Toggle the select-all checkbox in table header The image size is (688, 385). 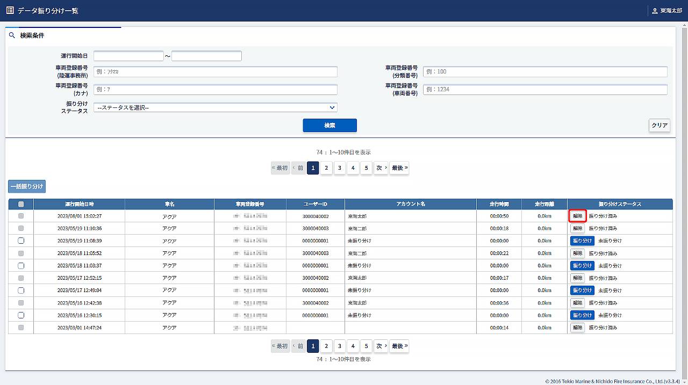21,204
